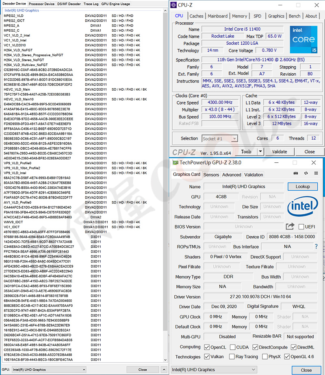Select the Trace Log tab
This screenshot has width=325, height=375.
[91, 4]
